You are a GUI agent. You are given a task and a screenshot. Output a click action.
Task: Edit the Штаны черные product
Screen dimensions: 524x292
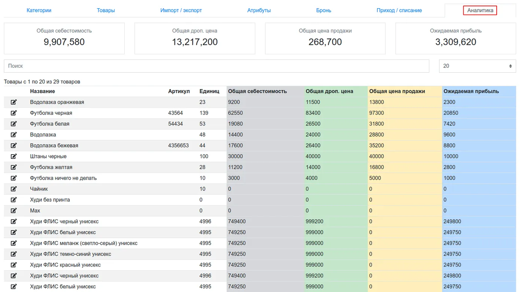click(14, 156)
